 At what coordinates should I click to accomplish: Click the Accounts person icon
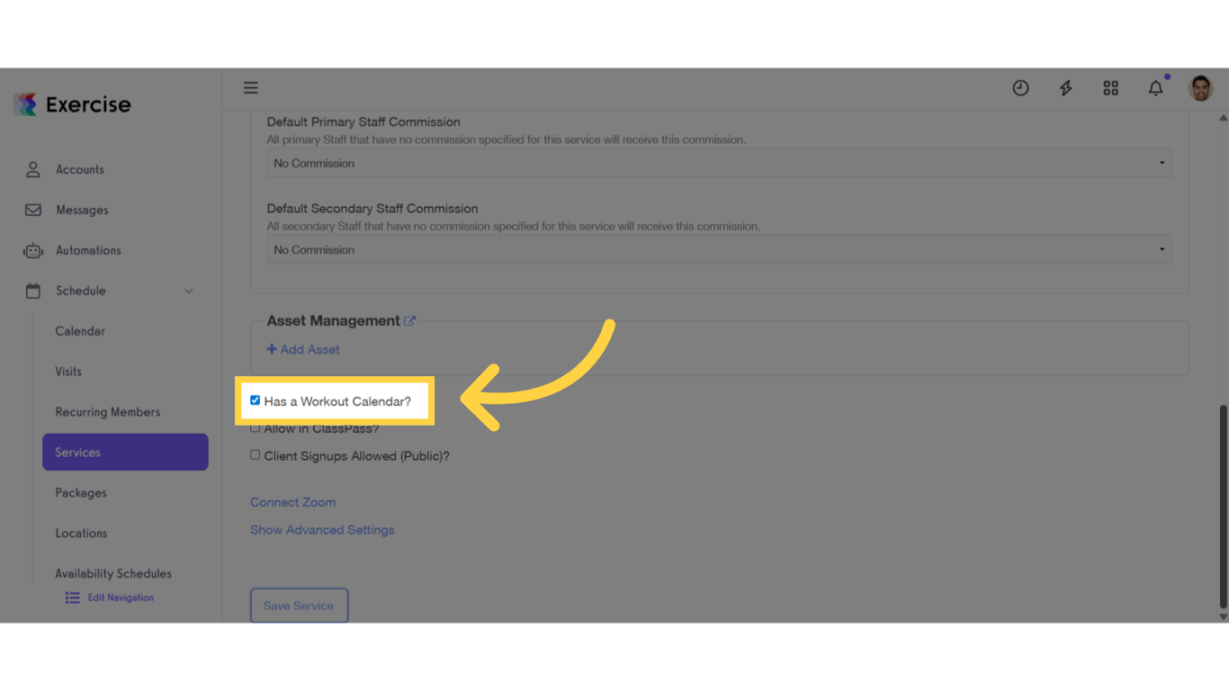(33, 169)
